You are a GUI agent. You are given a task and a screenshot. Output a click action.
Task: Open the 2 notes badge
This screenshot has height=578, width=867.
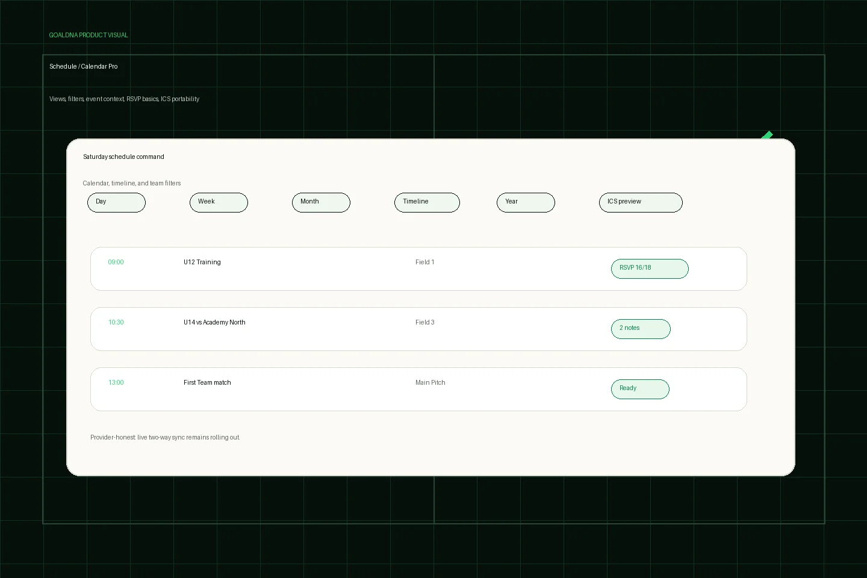point(641,329)
